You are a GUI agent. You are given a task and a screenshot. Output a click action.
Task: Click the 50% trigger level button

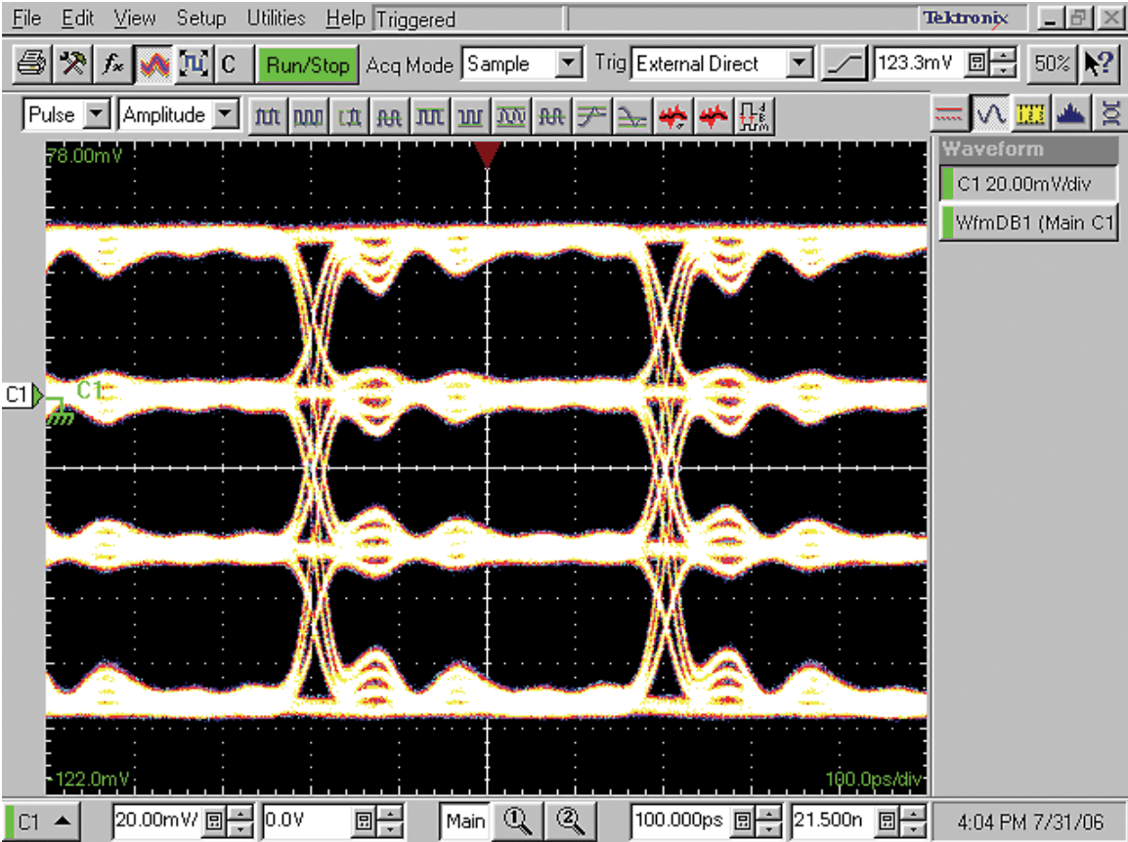coord(1052,64)
